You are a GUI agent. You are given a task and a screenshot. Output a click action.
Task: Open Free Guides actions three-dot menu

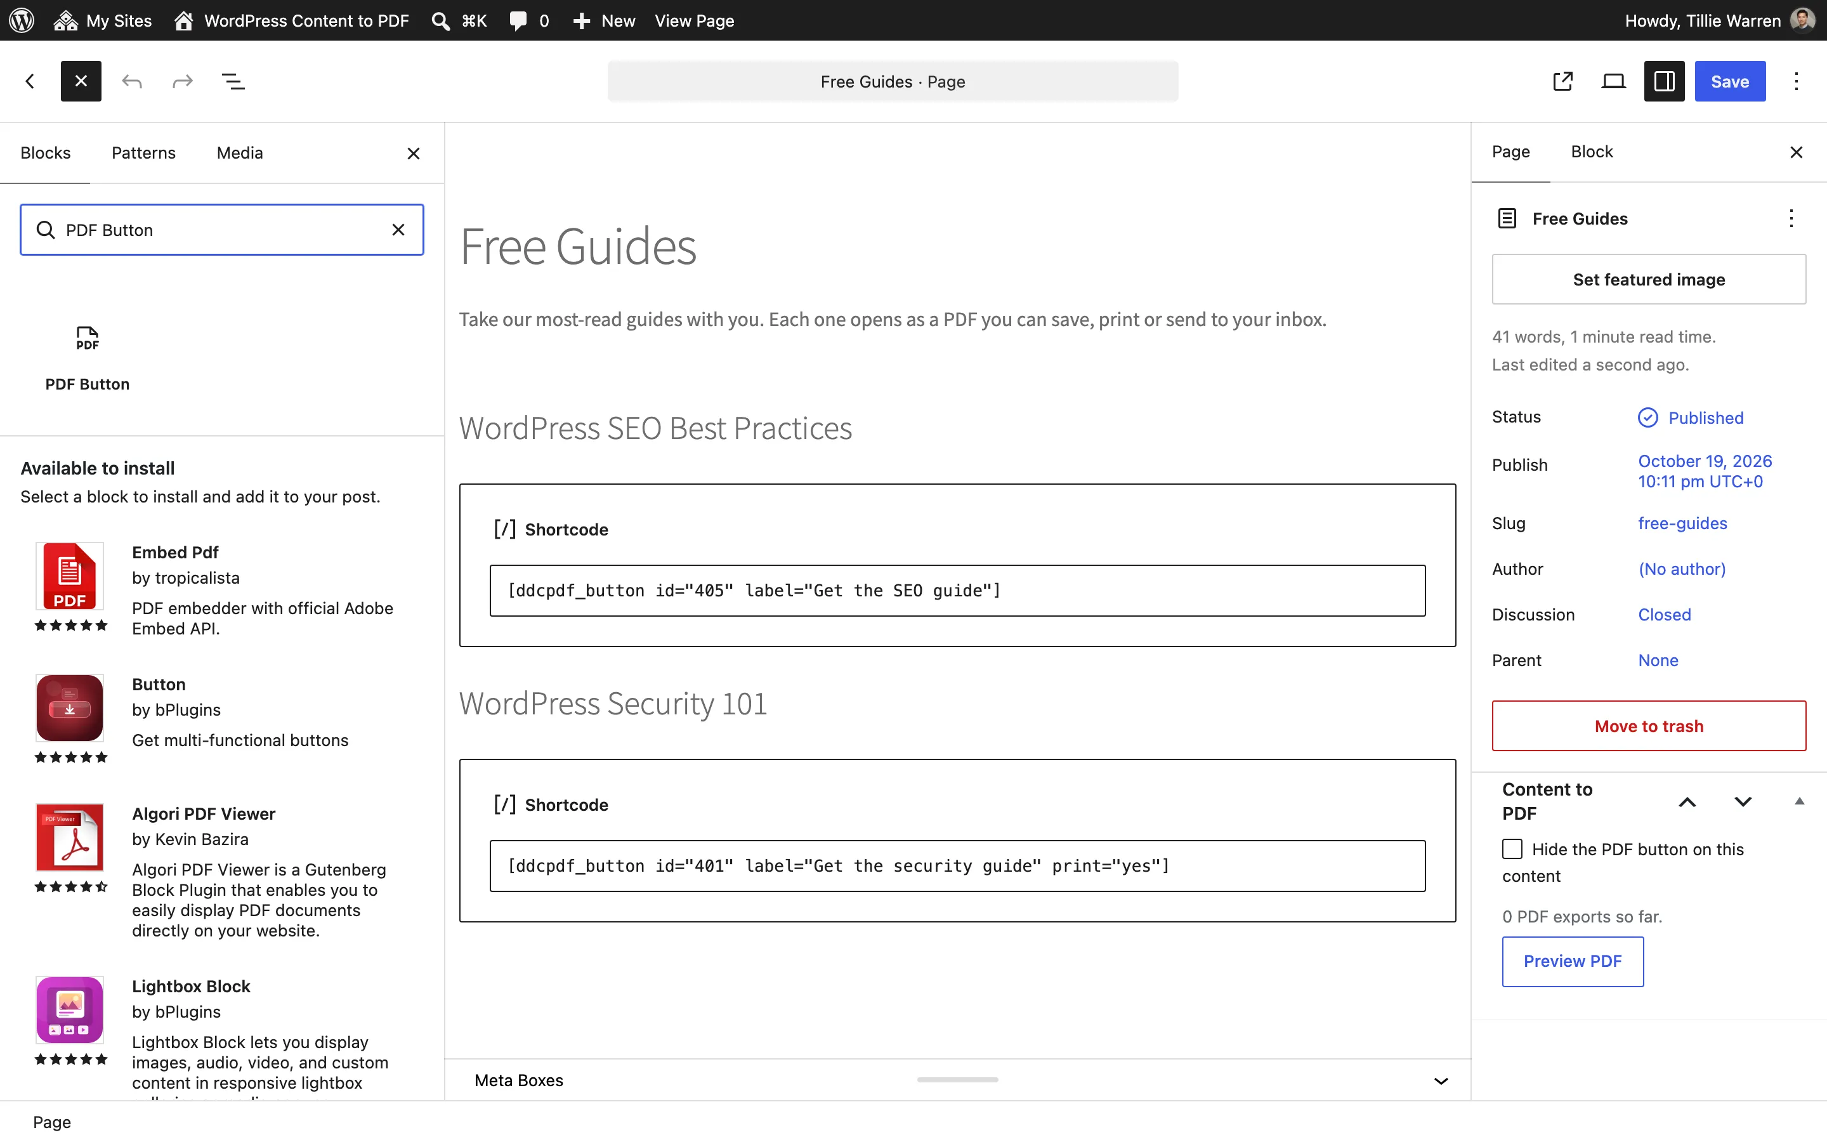click(1791, 218)
